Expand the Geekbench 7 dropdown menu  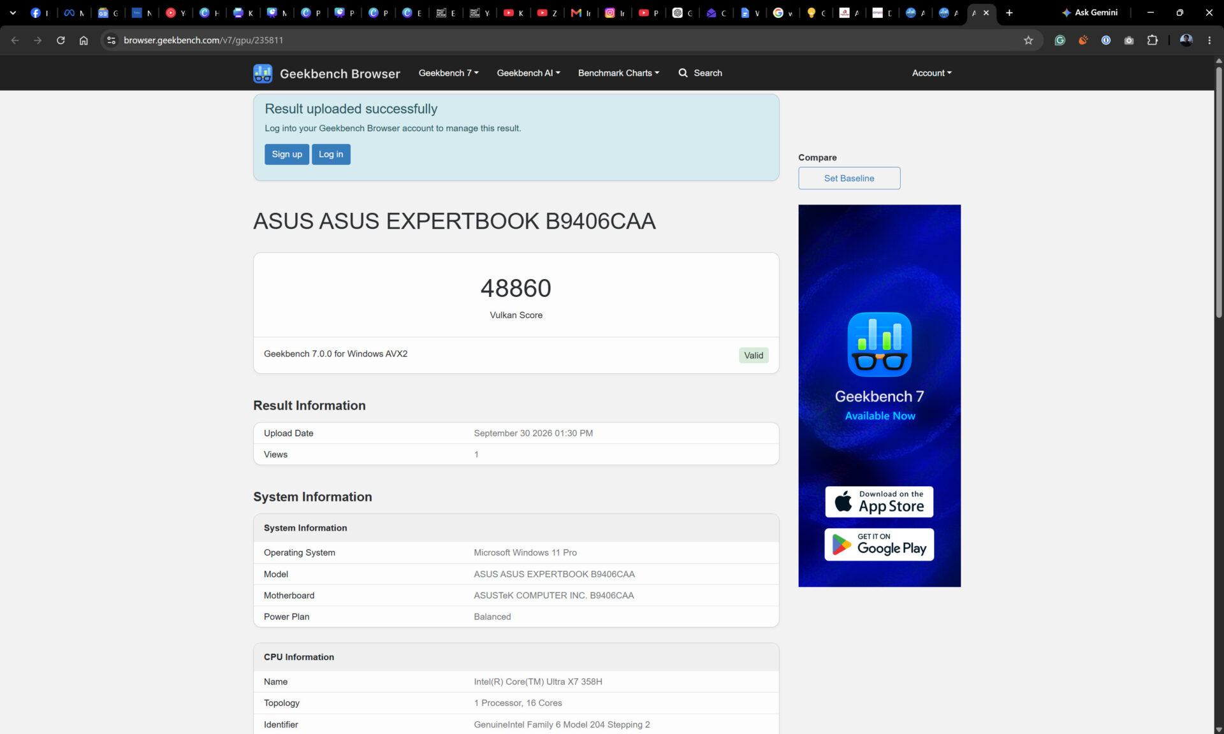coord(448,73)
